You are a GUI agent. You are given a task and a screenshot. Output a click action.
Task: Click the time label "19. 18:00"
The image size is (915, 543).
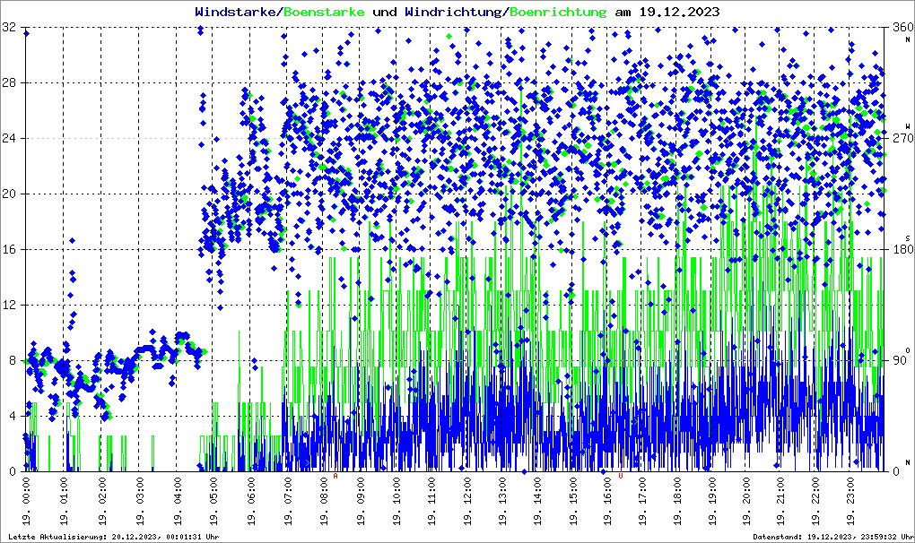[677, 501]
